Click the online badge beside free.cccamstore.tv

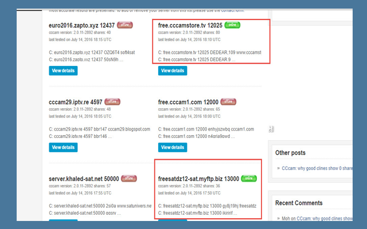tap(232, 25)
